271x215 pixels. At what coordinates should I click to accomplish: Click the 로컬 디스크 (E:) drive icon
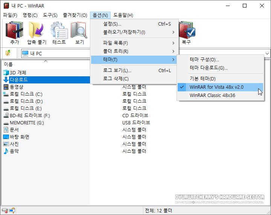(6, 109)
